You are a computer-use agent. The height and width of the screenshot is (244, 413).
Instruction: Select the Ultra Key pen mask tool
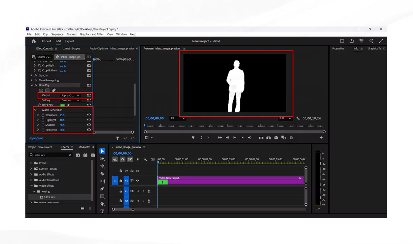pyautogui.click(x=54, y=90)
